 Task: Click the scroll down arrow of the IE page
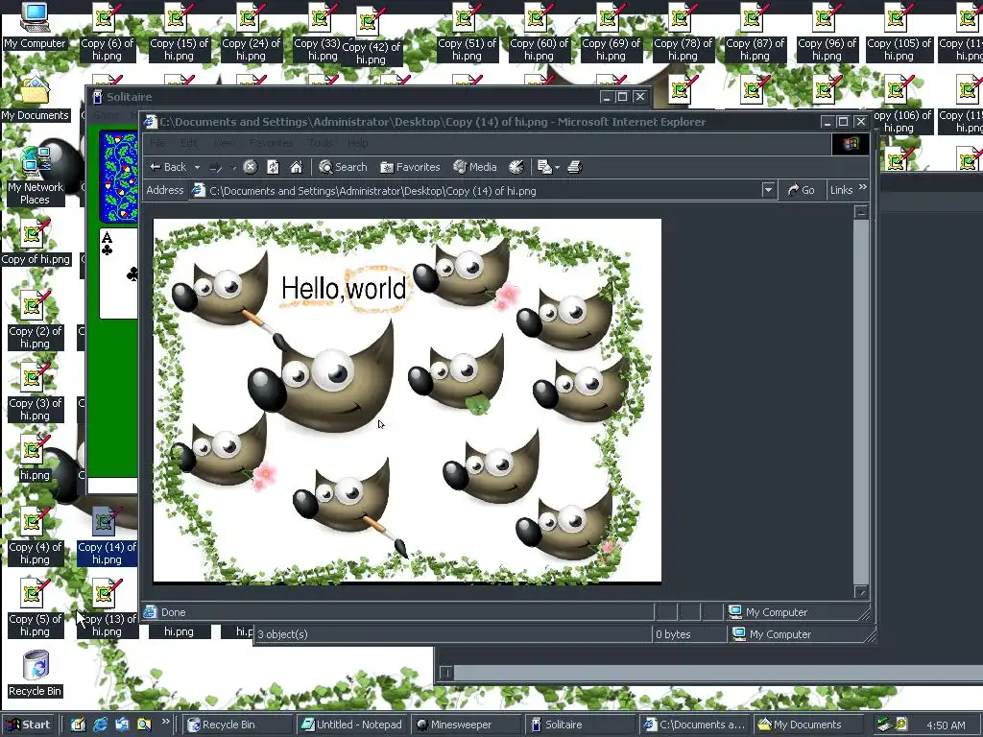861,591
